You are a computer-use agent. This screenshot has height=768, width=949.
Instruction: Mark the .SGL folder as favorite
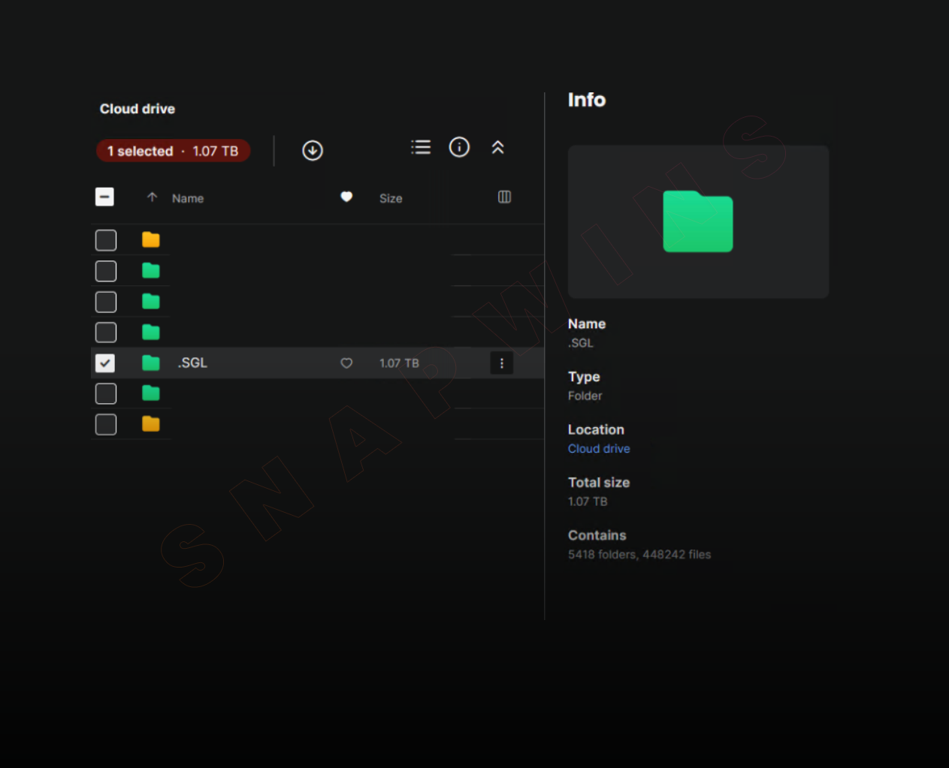click(346, 363)
